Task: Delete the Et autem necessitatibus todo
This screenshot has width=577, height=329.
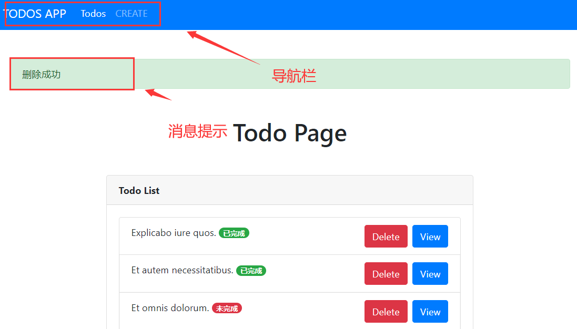Action: click(386, 274)
